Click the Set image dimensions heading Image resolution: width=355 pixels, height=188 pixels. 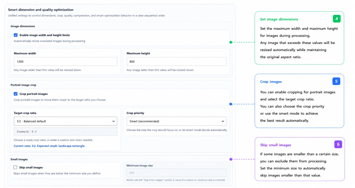[x=279, y=19]
